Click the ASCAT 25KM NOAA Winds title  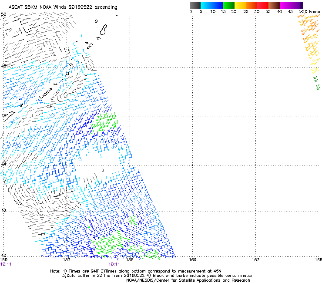pyautogui.click(x=63, y=7)
